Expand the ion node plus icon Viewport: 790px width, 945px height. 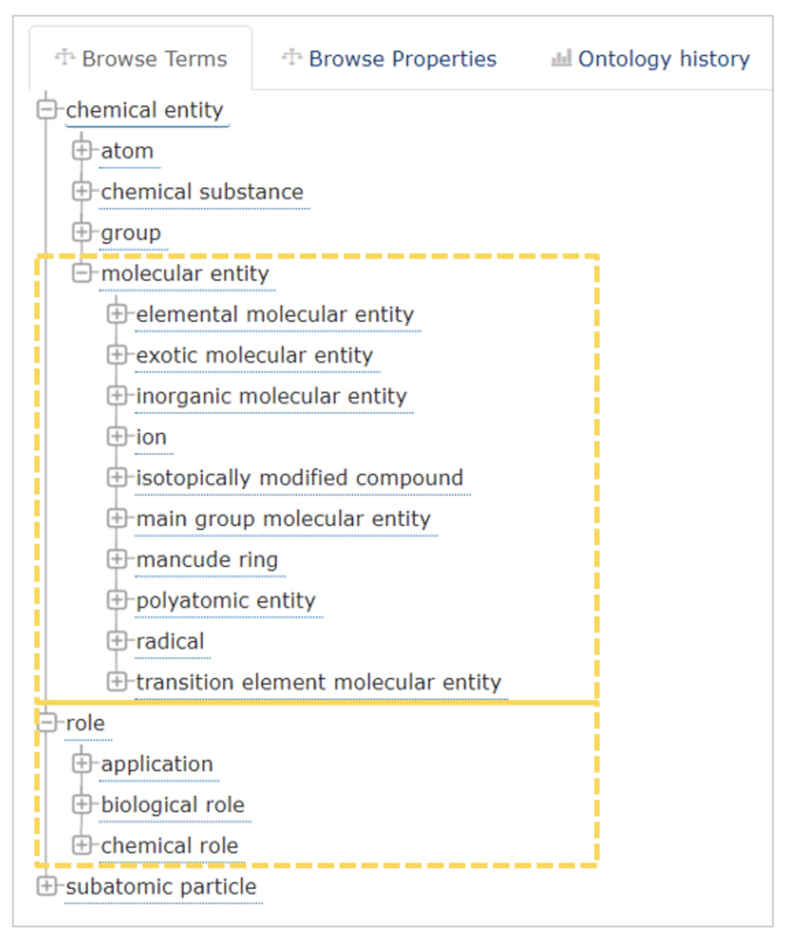coord(117,436)
